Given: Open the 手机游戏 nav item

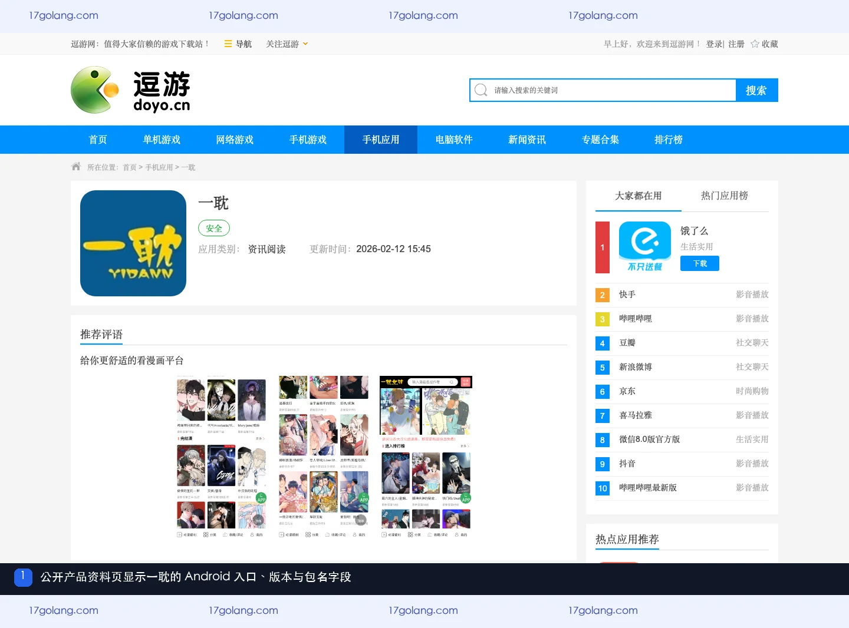Looking at the screenshot, I should 308,140.
